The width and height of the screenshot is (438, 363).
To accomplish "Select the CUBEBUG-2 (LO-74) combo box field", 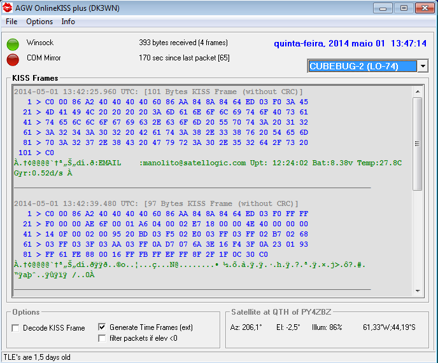I will point(362,66).
